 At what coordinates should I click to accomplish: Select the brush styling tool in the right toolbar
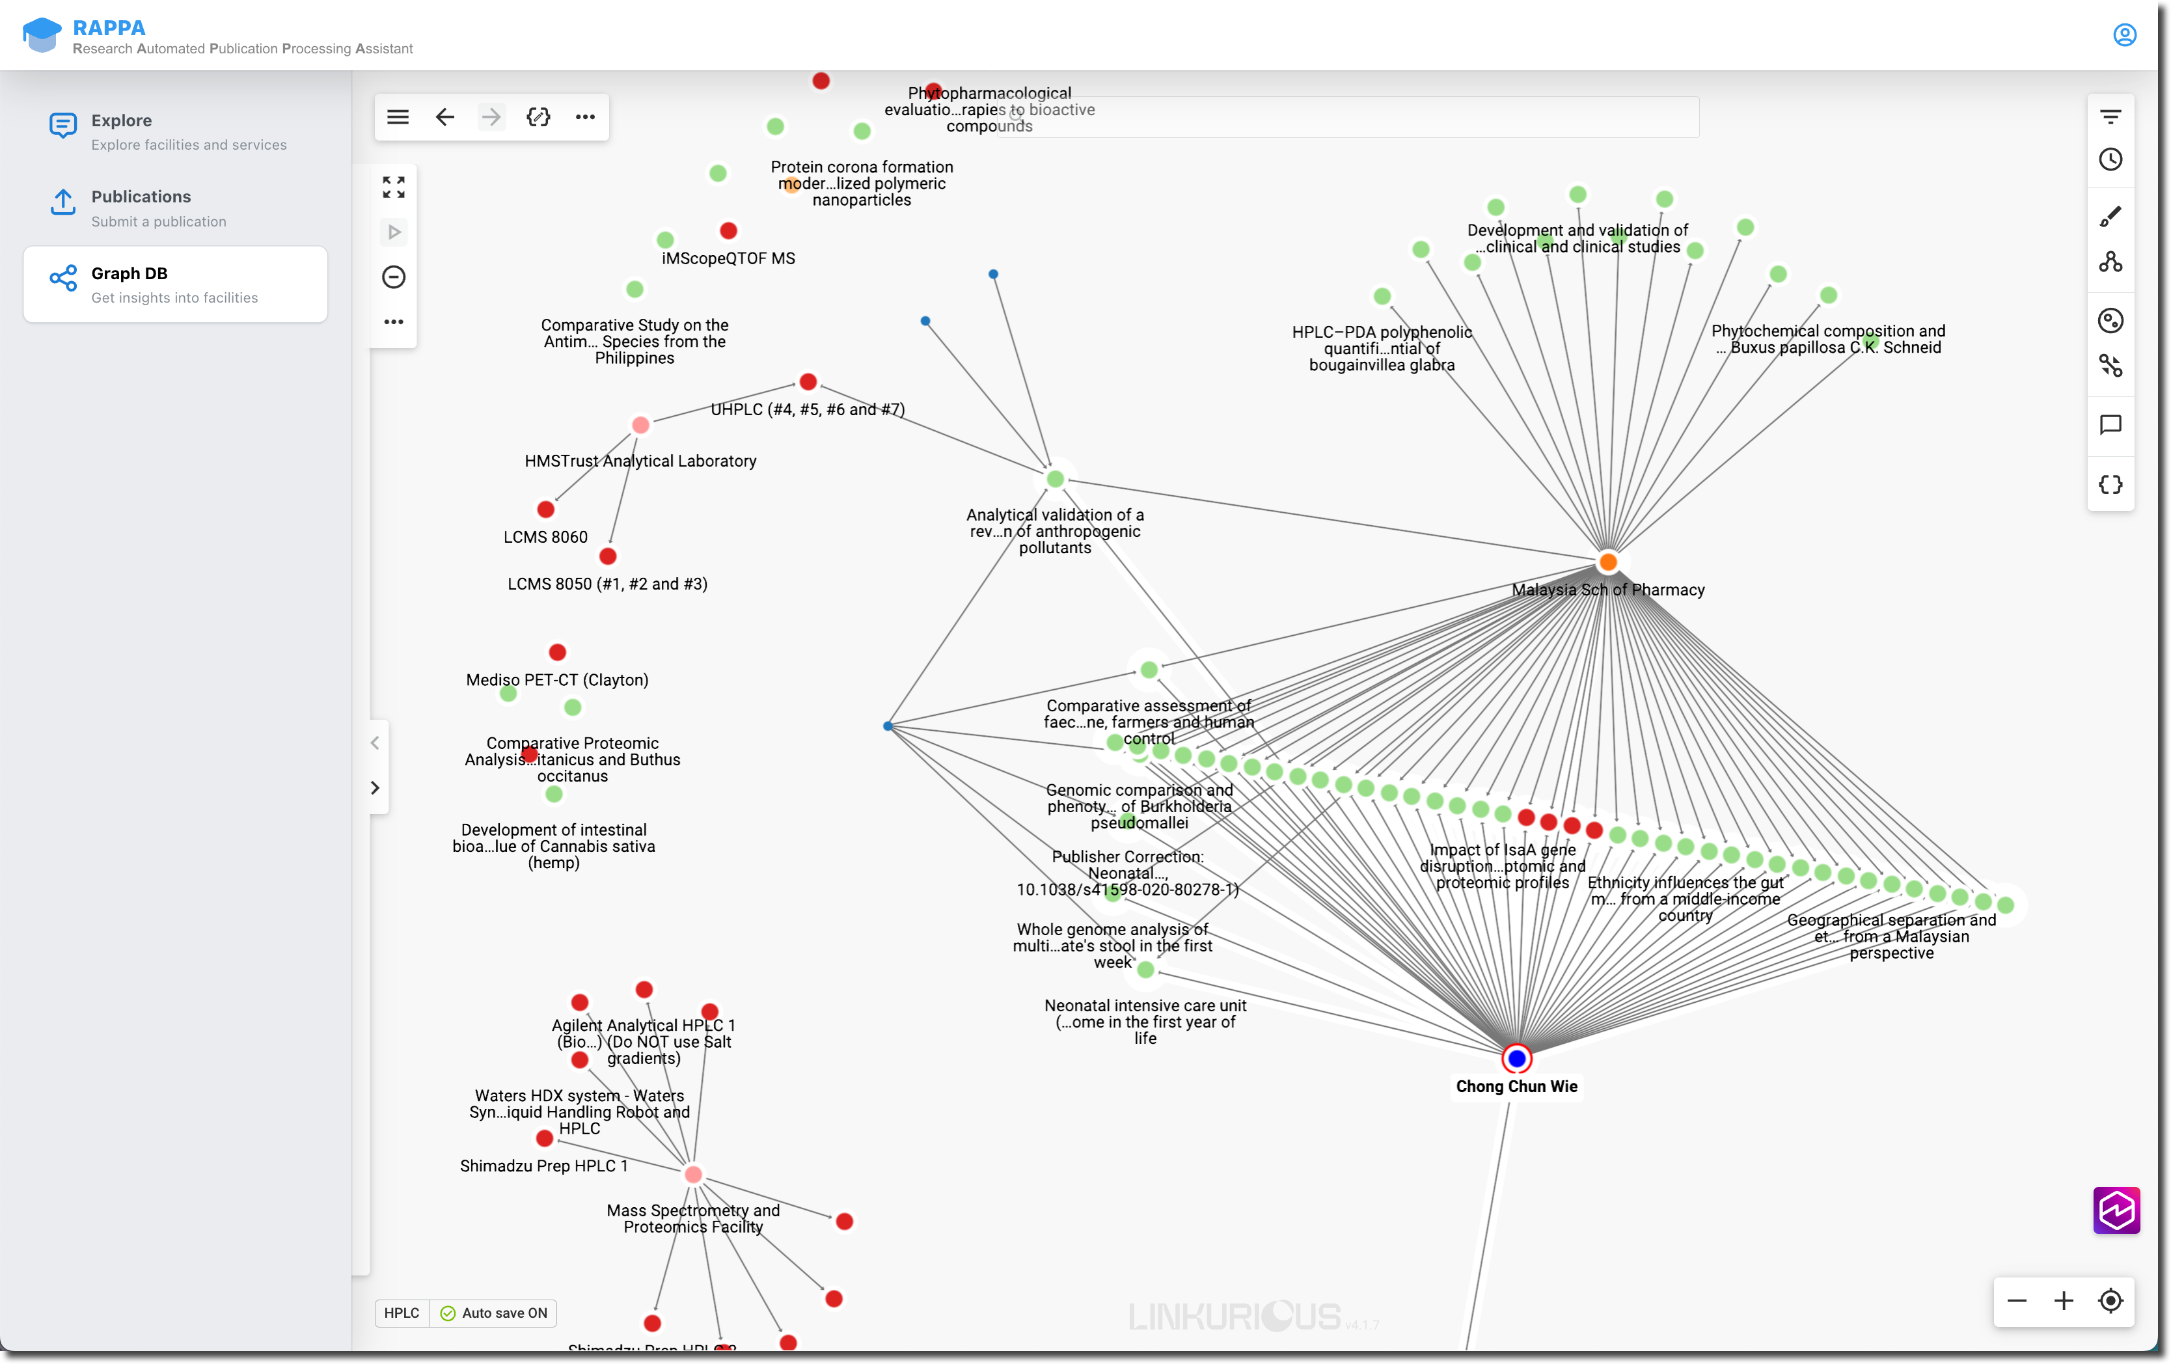point(2110,215)
